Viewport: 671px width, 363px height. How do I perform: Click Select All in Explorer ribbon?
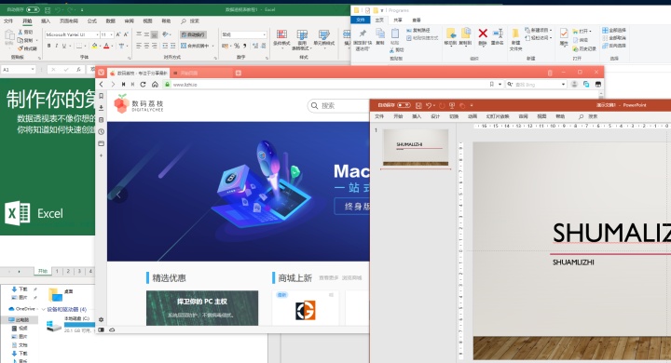coord(614,31)
